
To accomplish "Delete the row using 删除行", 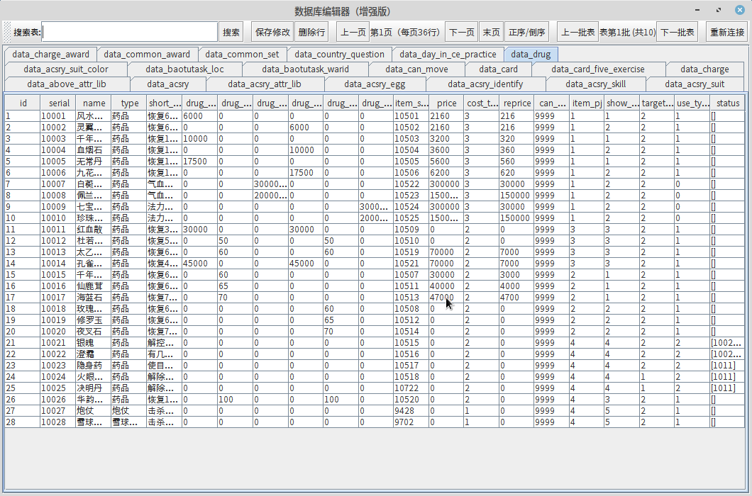I will (311, 32).
